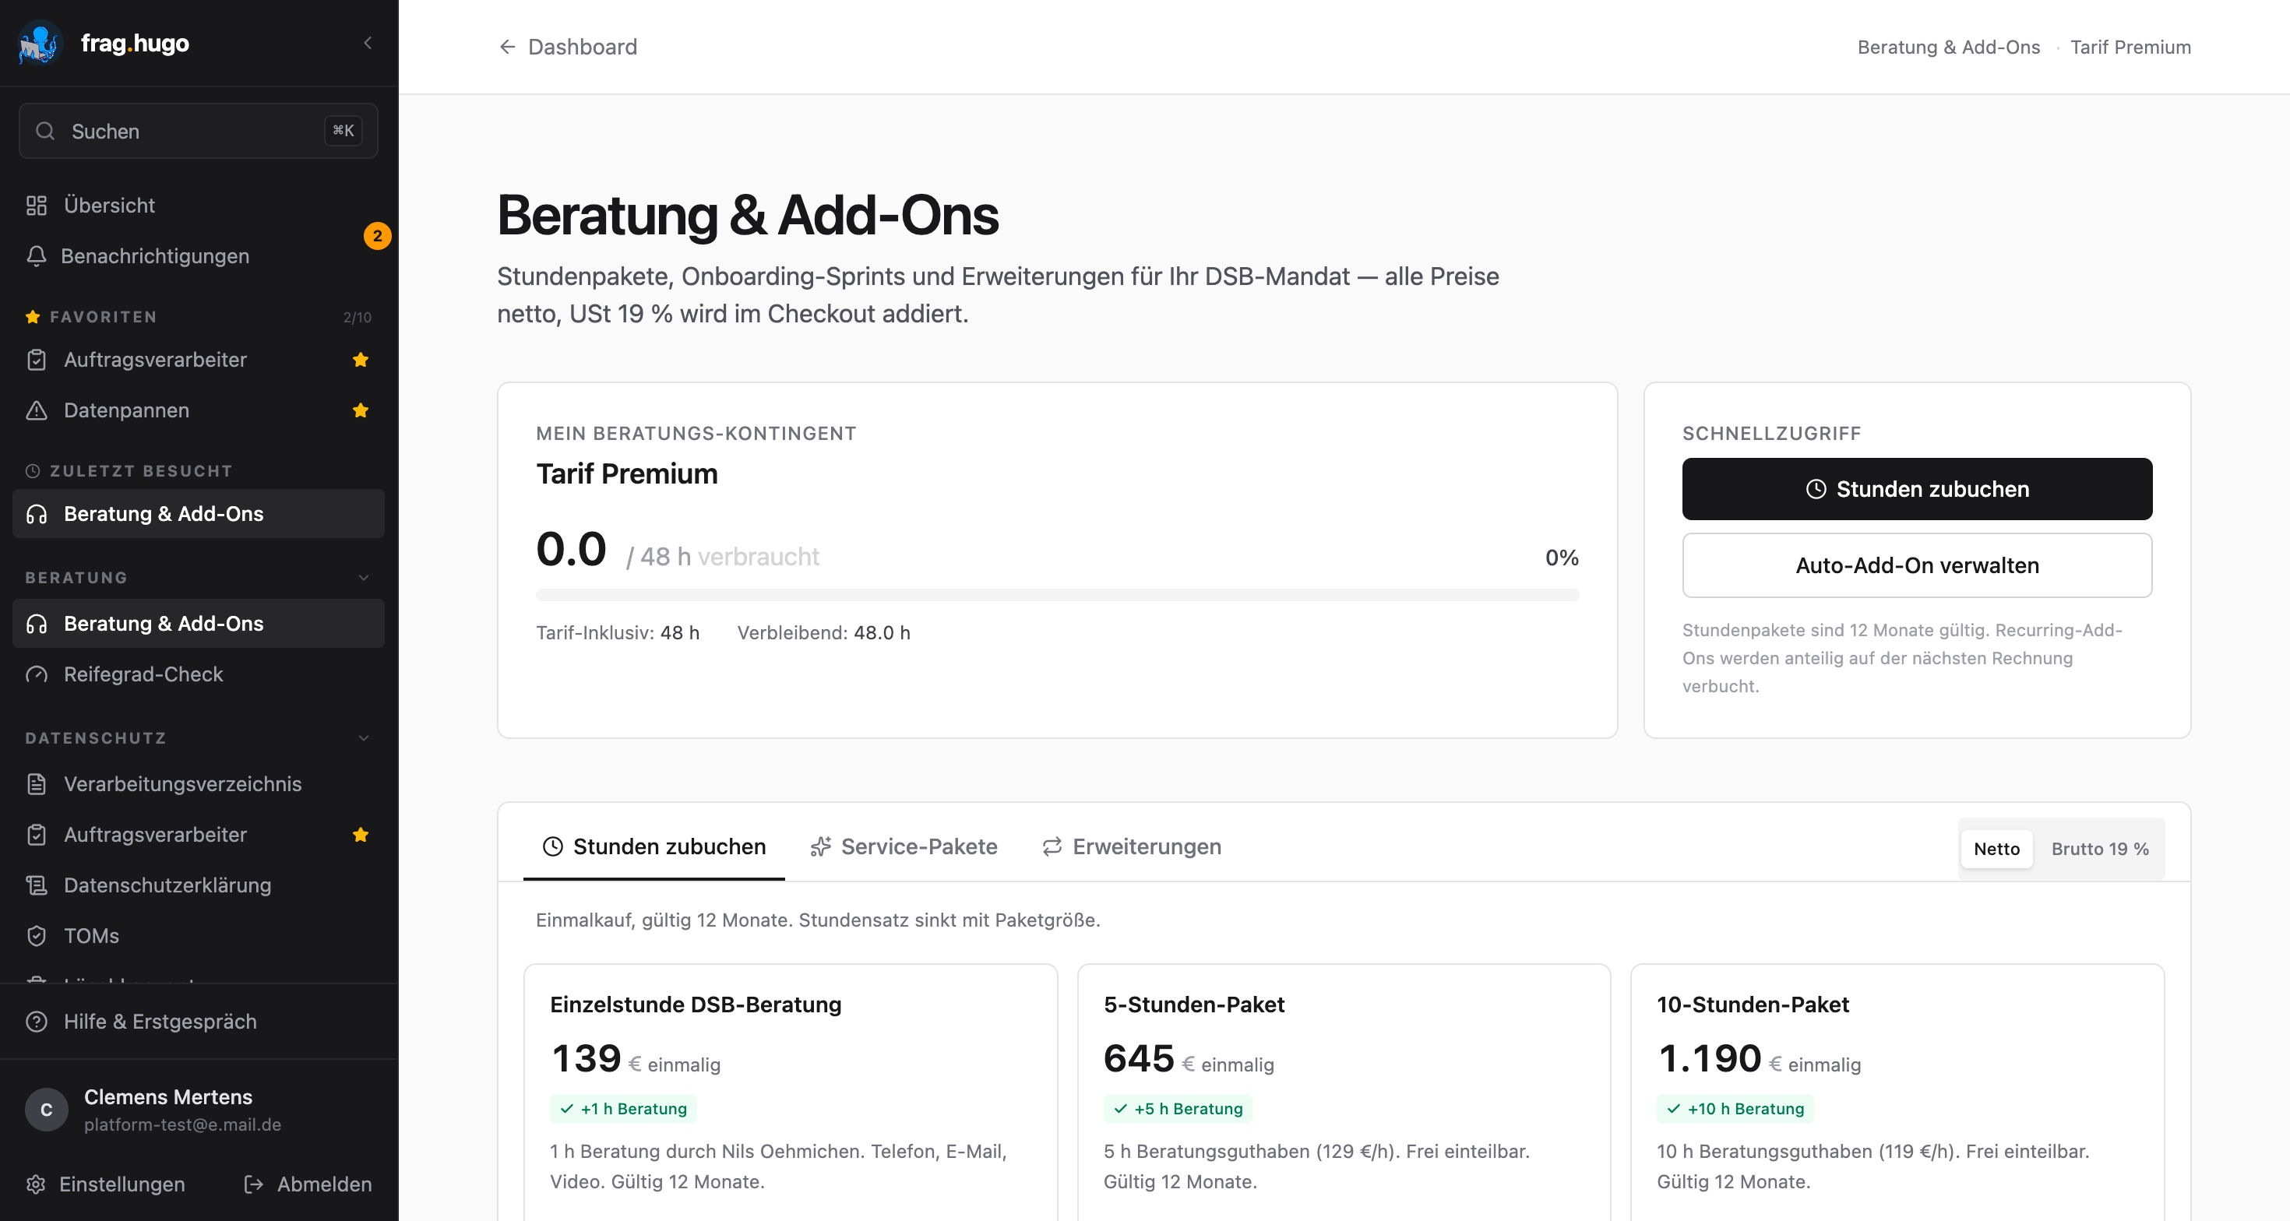Click the TOMs shield icon

tap(37, 936)
